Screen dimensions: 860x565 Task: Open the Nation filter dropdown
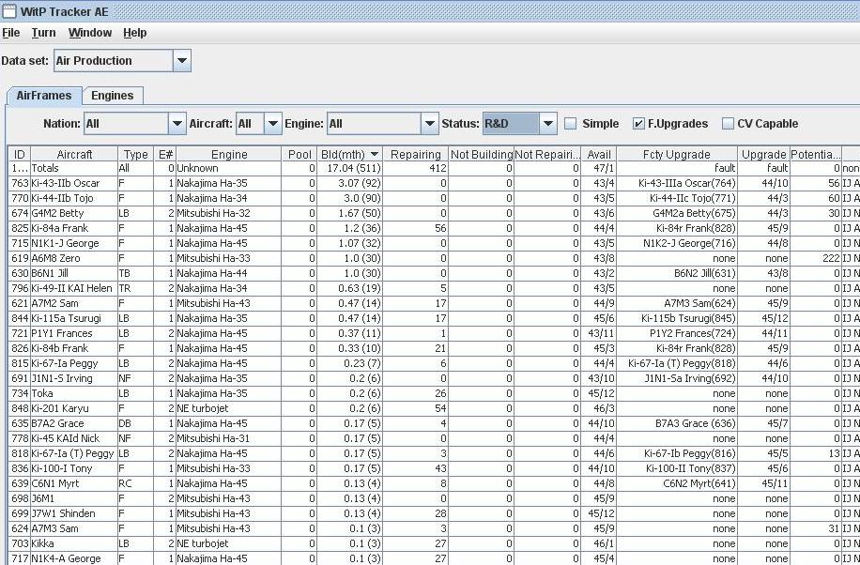point(177,124)
